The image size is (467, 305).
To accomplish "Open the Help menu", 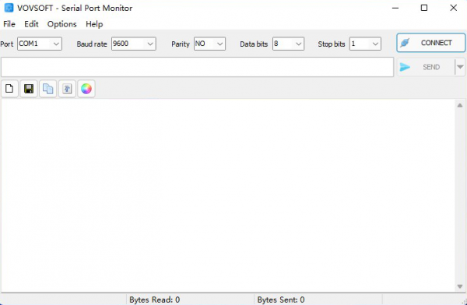I will tap(94, 24).
